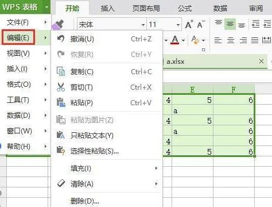The height and width of the screenshot is (207, 272).
Task: Choose 删除(D)... menu entry
Action: pos(107,201)
